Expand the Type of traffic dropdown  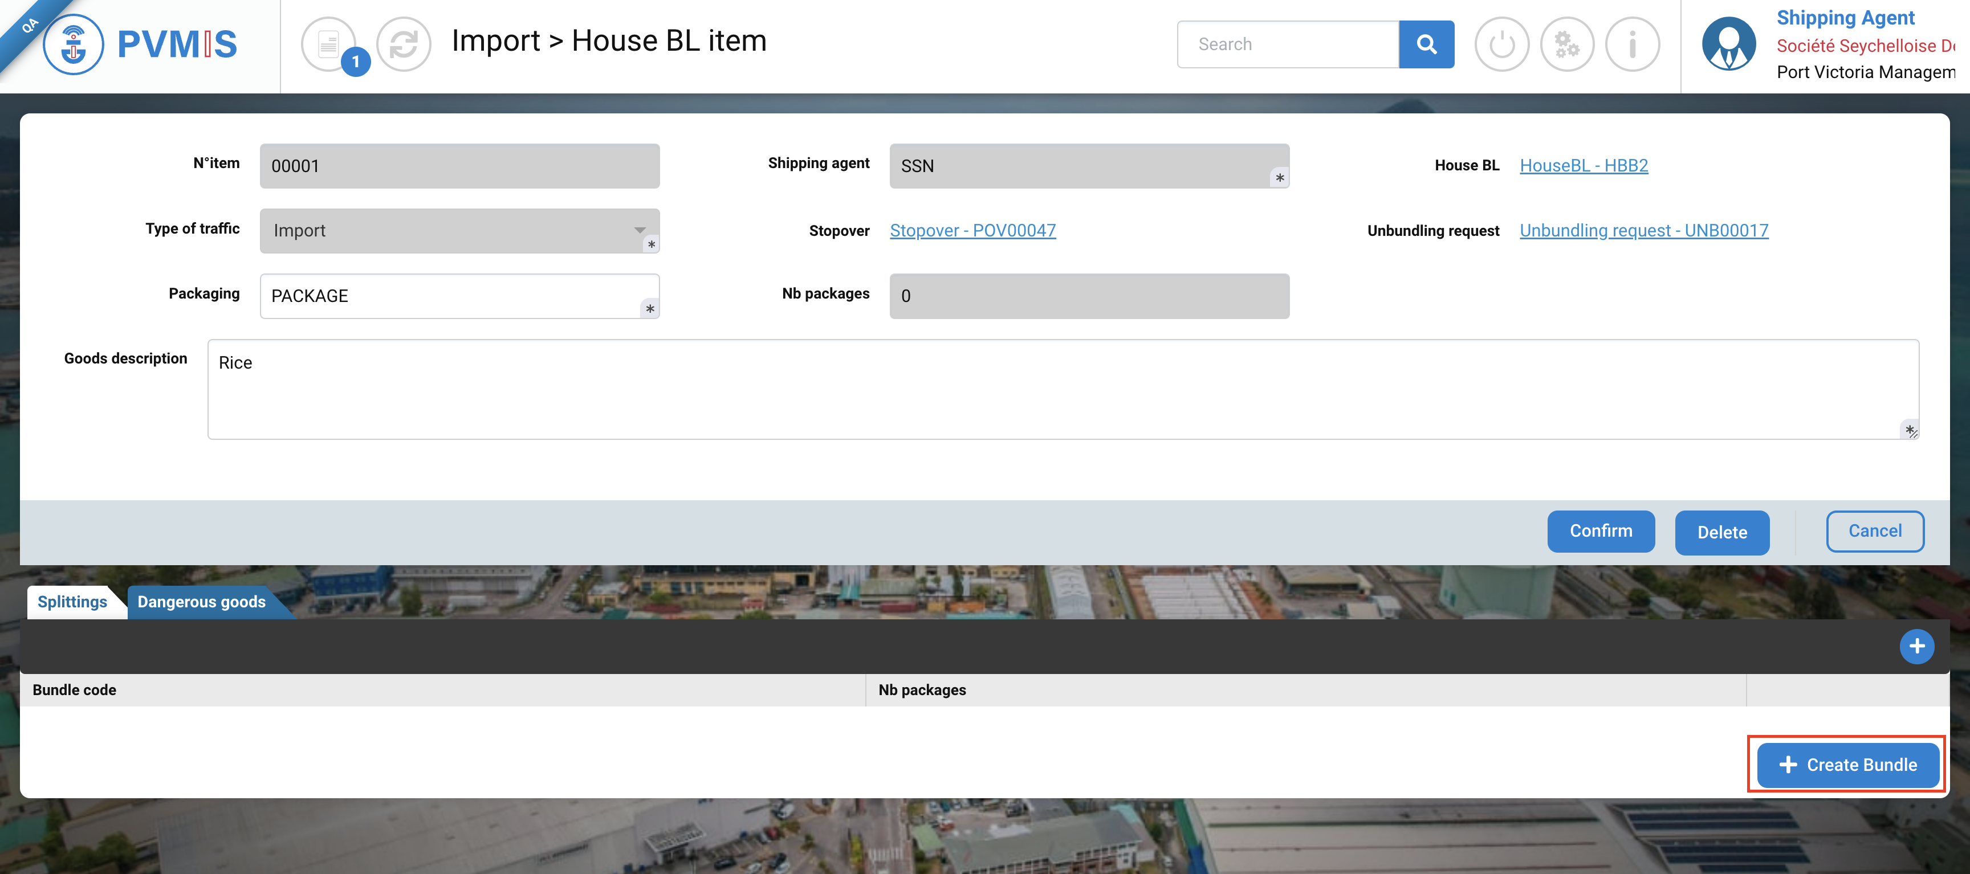[x=459, y=231]
